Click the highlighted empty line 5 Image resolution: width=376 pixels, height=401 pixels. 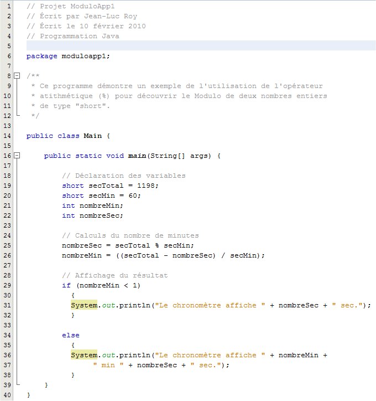coord(201,46)
